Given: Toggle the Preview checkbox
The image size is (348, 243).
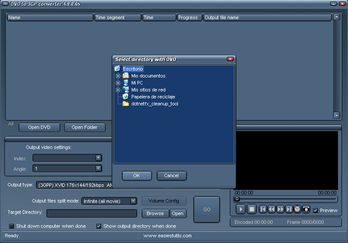Looking at the screenshot, I should 315,210.
